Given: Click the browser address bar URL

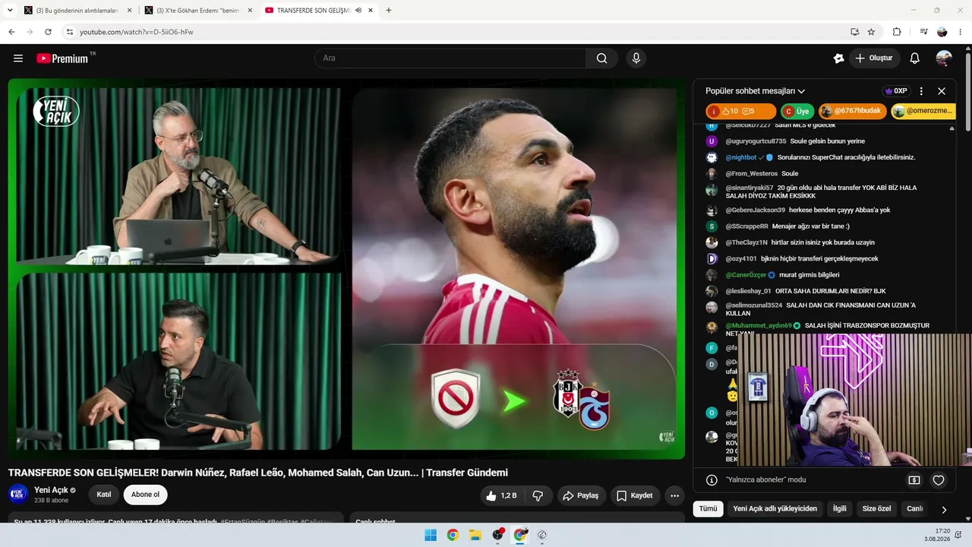Looking at the screenshot, I should 137,32.
